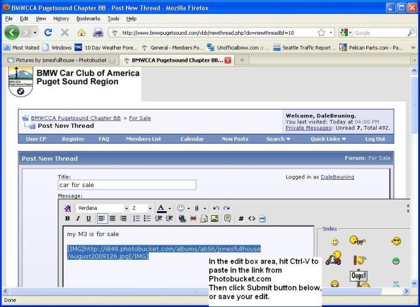The width and height of the screenshot is (420, 307).
Task: Insert the sunglasses cool smiley
Action: click(x=396, y=241)
